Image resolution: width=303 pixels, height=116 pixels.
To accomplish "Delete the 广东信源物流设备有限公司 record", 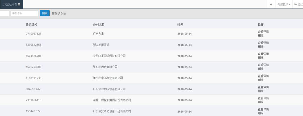I will pos(260,91).
